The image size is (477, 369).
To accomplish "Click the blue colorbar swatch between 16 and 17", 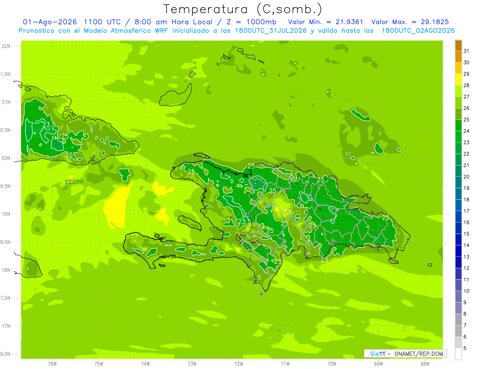I will click(x=458, y=217).
